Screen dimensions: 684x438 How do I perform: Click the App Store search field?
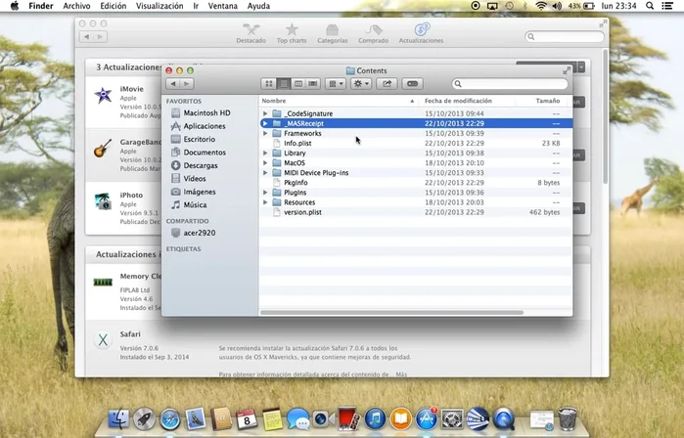(565, 36)
